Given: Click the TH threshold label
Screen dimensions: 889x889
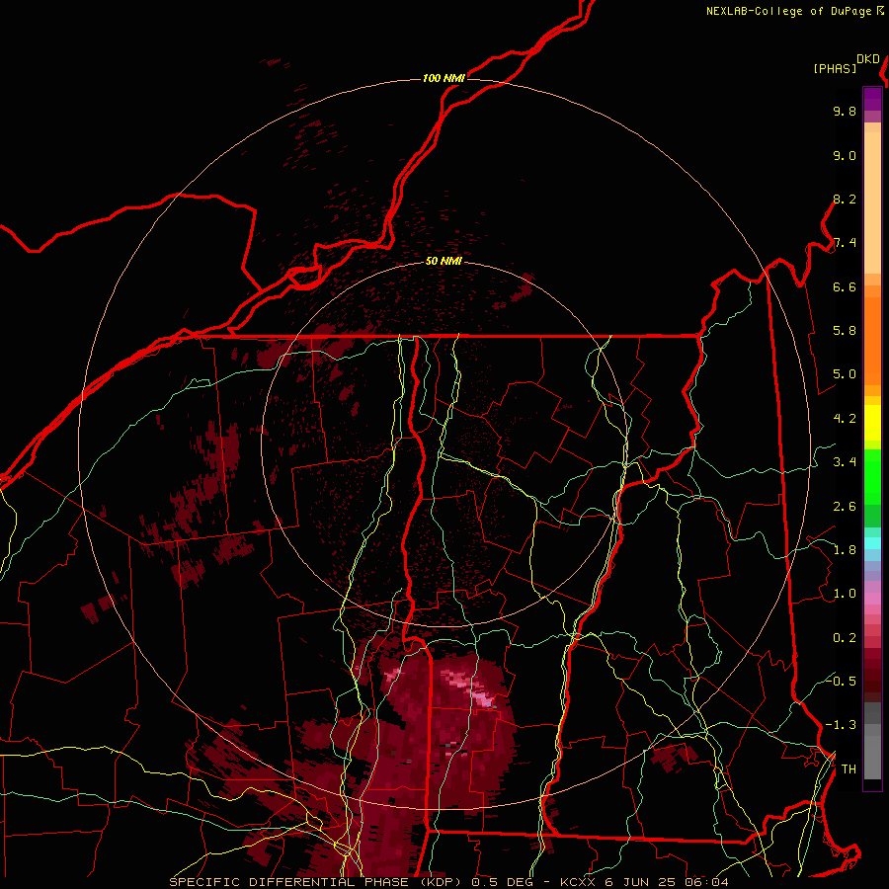Looking at the screenshot, I should [x=849, y=769].
